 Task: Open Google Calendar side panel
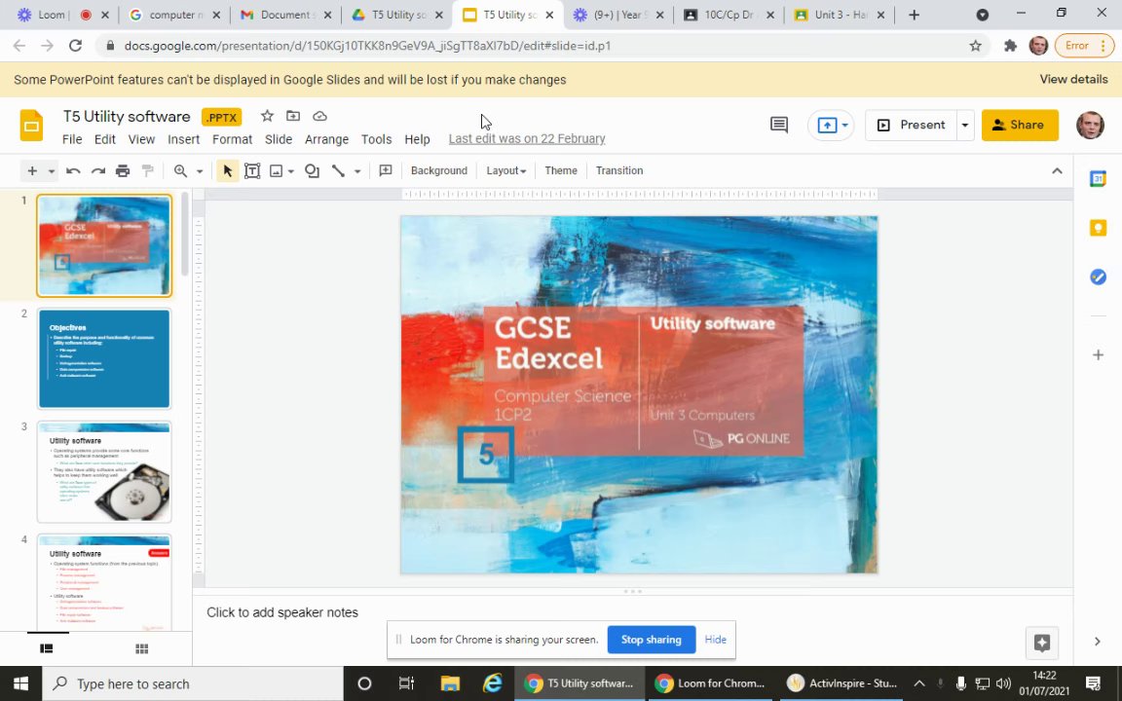click(1098, 179)
